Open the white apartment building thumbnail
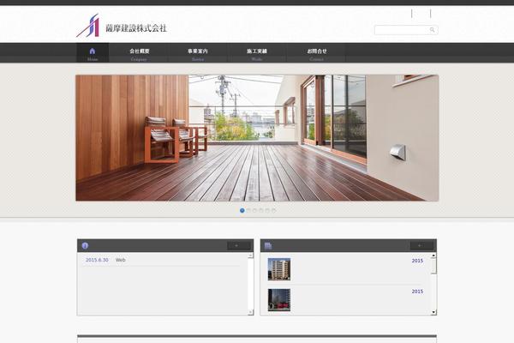The image size is (514, 343). (x=279, y=269)
